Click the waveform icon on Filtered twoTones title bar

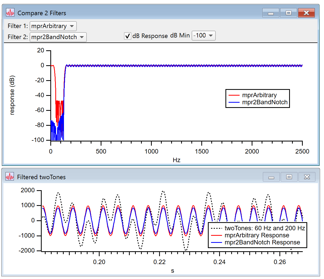coord(9,177)
